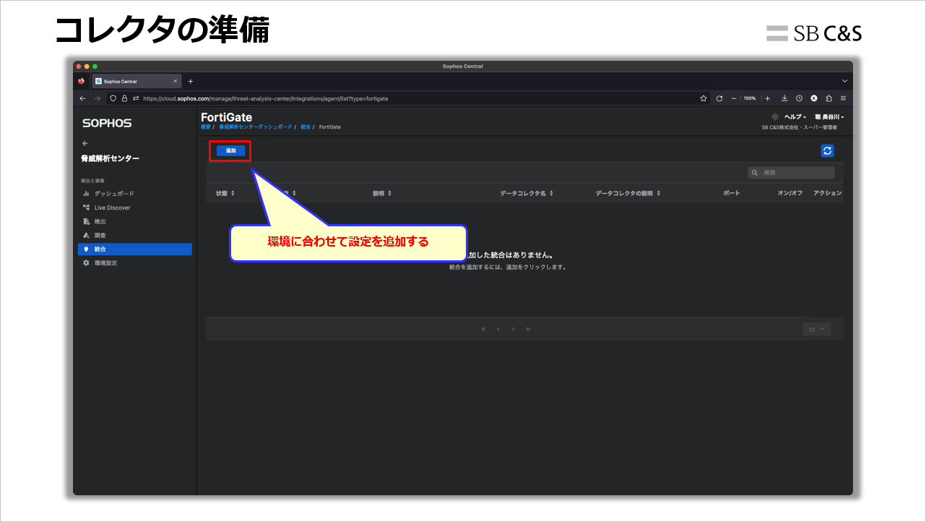
Task: Close the Sophos Central tab
Action: pyautogui.click(x=175, y=81)
